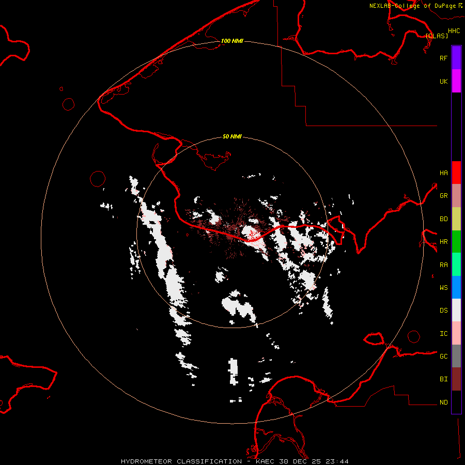The image size is (465, 465).
Task: Click the RA legend label
Action: point(443,265)
